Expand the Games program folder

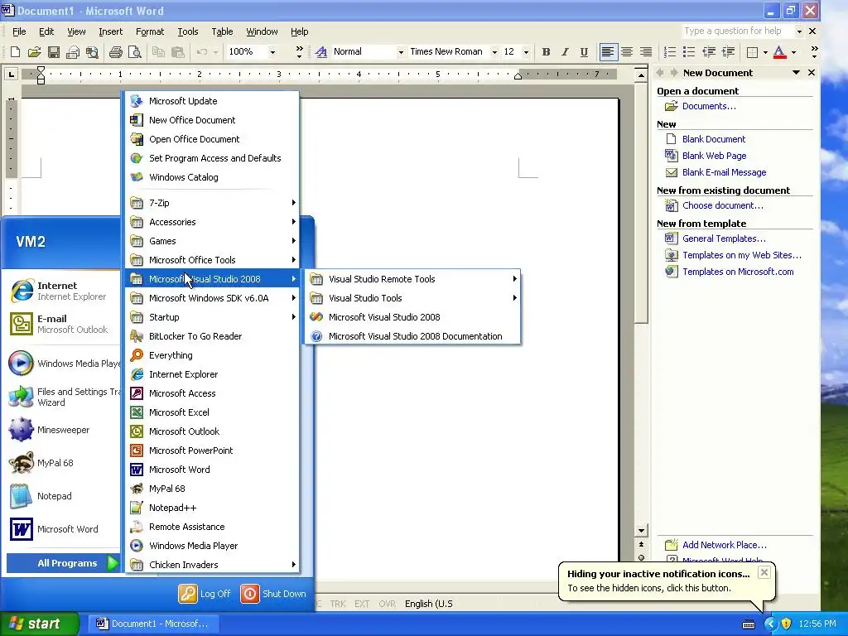pos(213,241)
